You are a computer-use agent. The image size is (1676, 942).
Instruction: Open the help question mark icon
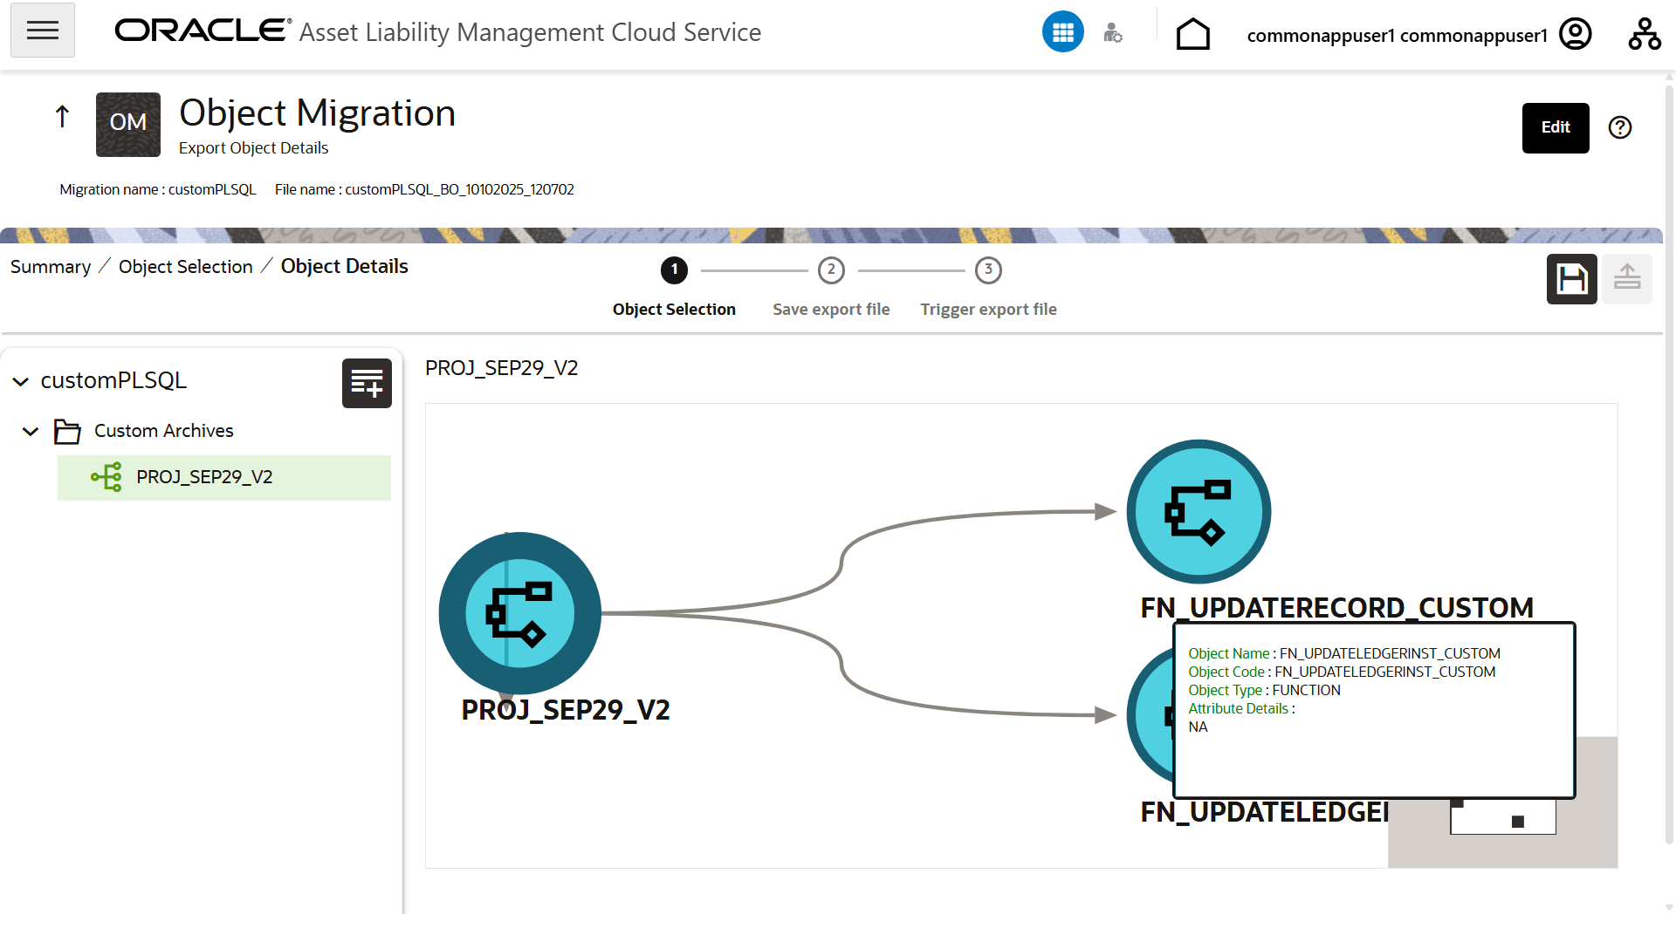(x=1620, y=128)
